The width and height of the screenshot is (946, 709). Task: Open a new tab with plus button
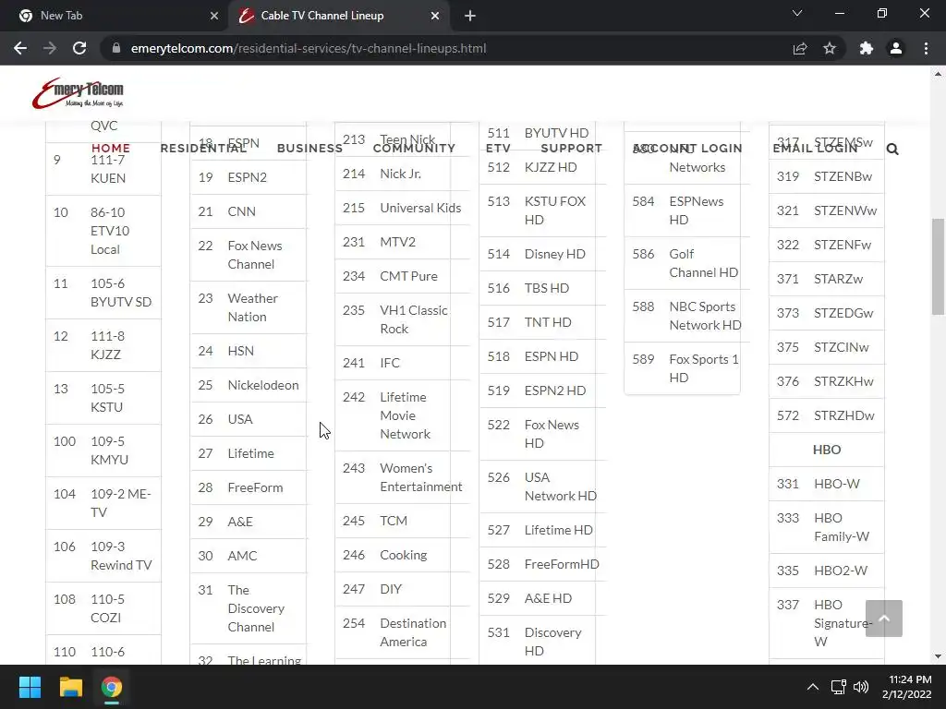[x=470, y=16]
